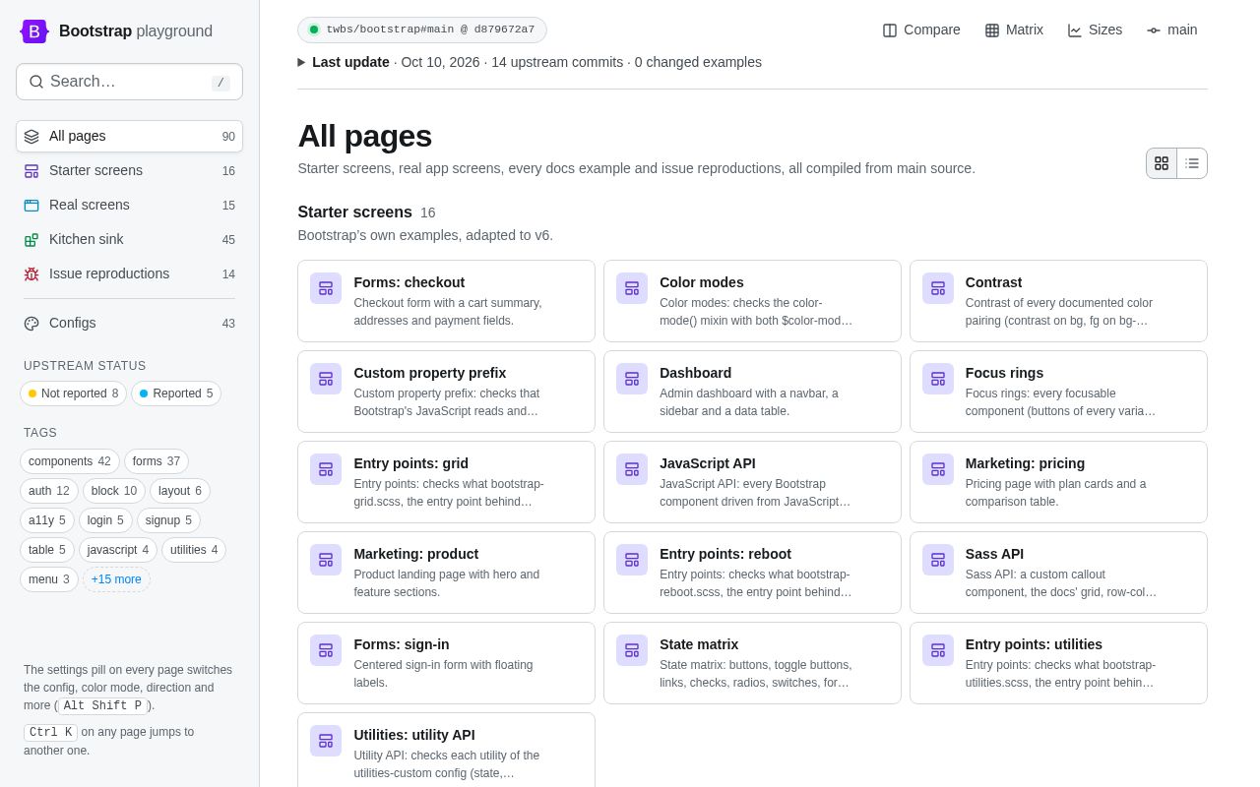Click the Configs palette icon
This screenshot has width=1260, height=787.
(x=31, y=324)
